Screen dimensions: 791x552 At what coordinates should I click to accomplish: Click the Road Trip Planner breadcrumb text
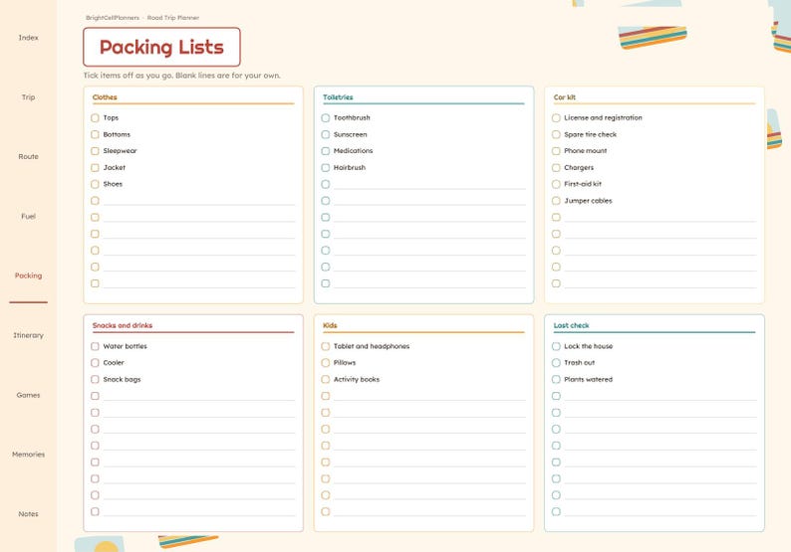tap(173, 18)
